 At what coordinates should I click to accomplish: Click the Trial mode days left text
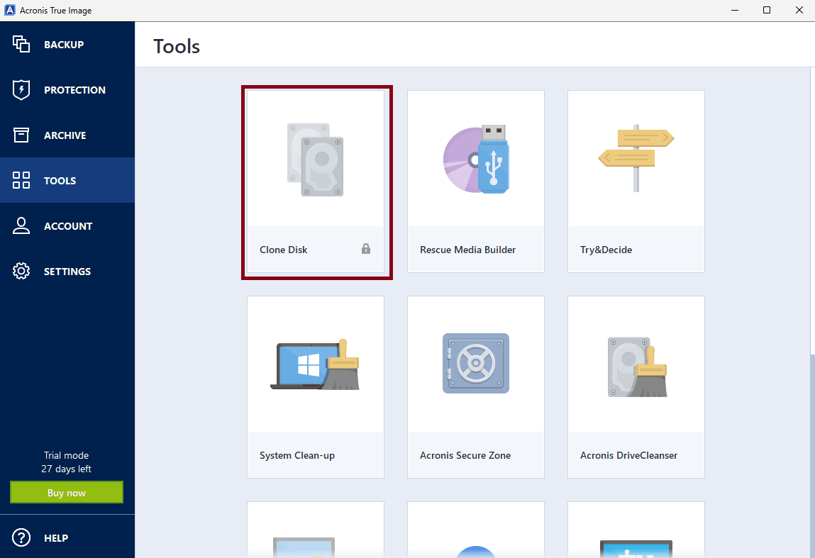tap(67, 462)
